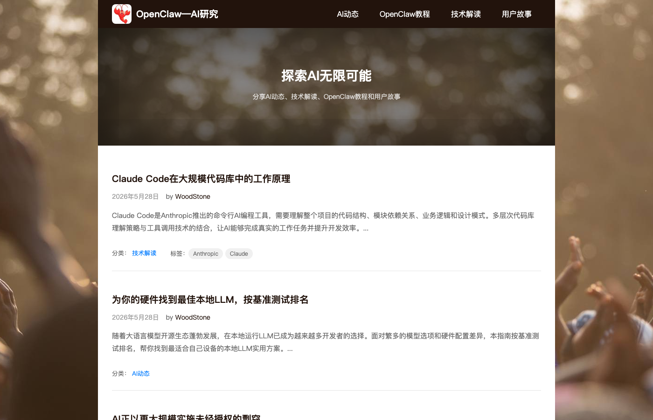
Task: Click the 2026年5月28日 date under Claude Code article
Action: pos(135,196)
